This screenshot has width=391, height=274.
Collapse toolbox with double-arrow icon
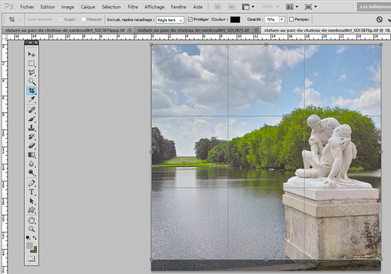[30, 43]
